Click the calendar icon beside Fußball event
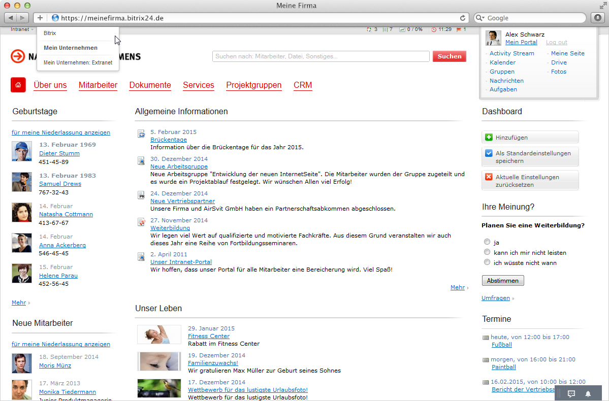 click(486, 338)
